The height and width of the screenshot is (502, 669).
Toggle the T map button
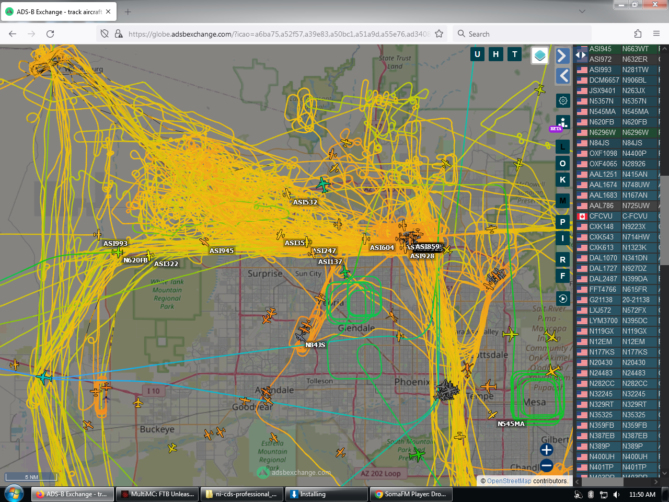pos(515,54)
